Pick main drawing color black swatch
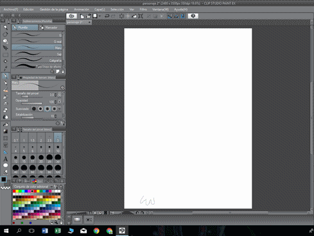 pyautogui.click(x=4, y=180)
